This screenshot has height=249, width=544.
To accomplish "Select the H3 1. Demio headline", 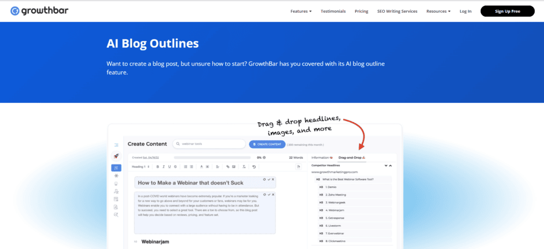I will coord(354,187).
